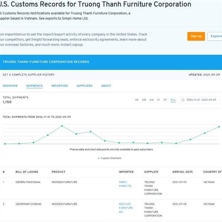The height and width of the screenshot is (222, 222).
Task: Click Get a Complete Supplier History text
Action: [28, 75]
